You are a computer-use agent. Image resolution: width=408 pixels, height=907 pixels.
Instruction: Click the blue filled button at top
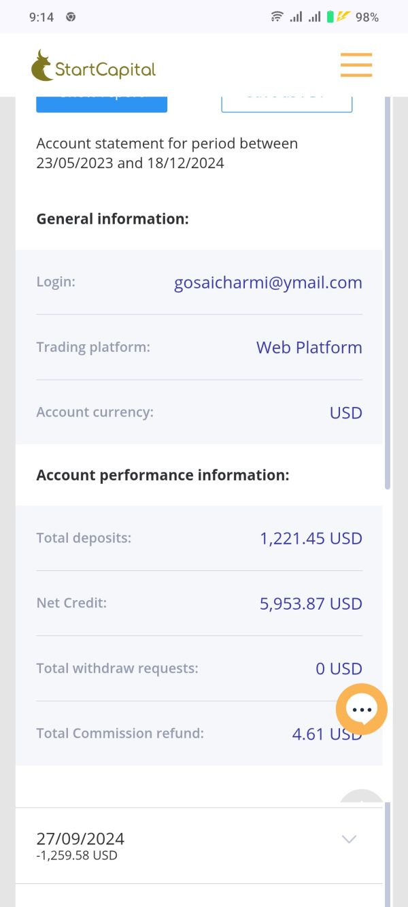pyautogui.click(x=102, y=104)
